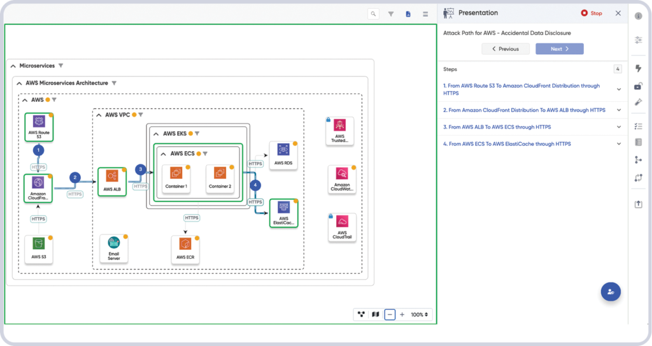652x346 pixels.
Task: Select the AWS ElastiCache node
Action: pos(283,212)
